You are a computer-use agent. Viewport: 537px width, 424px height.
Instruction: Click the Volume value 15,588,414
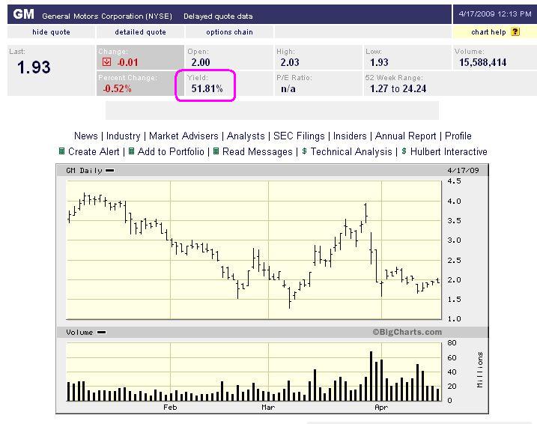[x=483, y=62]
